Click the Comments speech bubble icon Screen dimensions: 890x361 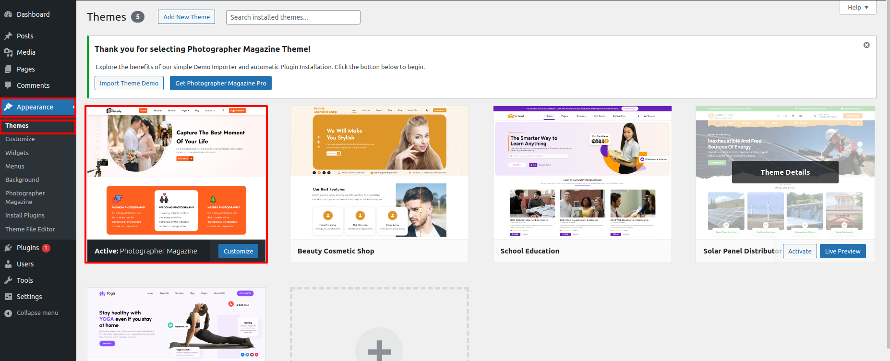click(8, 85)
